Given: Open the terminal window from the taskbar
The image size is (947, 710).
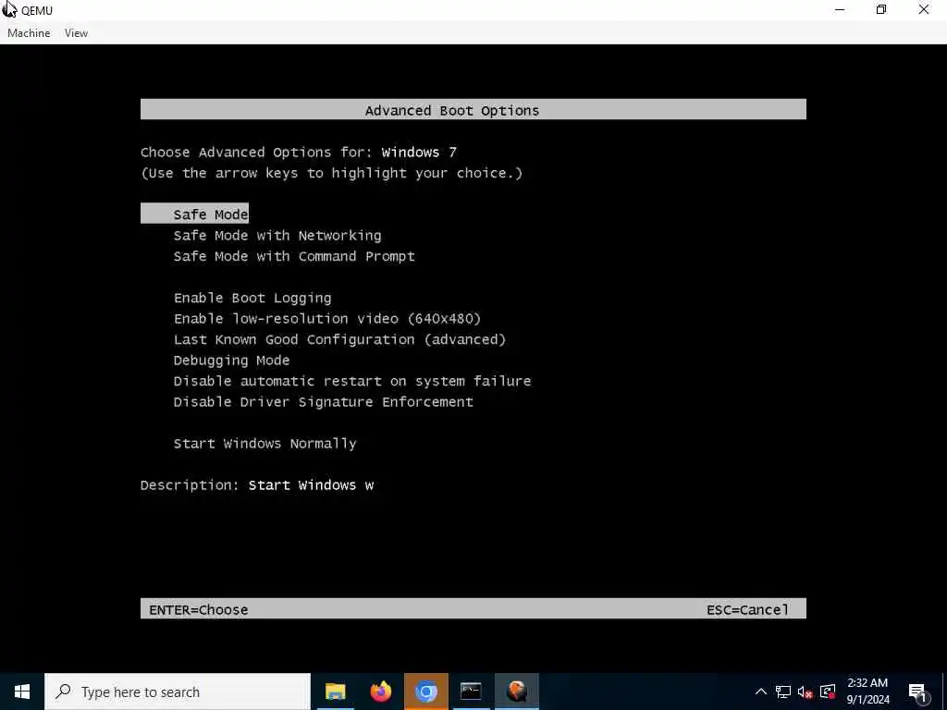Looking at the screenshot, I should click(x=471, y=692).
